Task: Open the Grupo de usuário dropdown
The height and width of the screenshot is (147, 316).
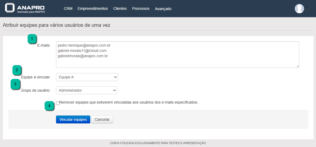Action: click(x=86, y=90)
